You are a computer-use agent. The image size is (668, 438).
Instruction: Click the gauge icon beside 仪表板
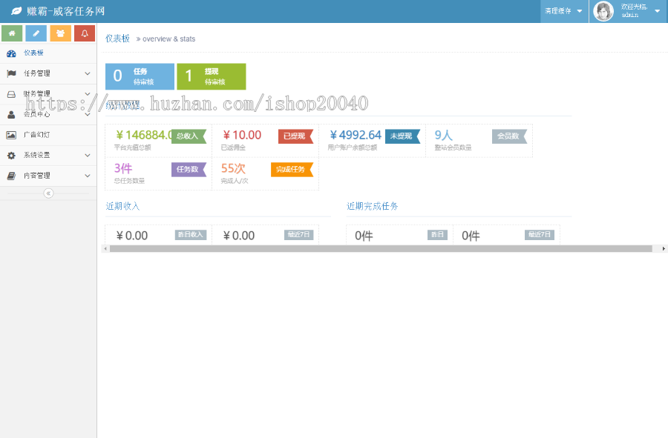pos(10,53)
